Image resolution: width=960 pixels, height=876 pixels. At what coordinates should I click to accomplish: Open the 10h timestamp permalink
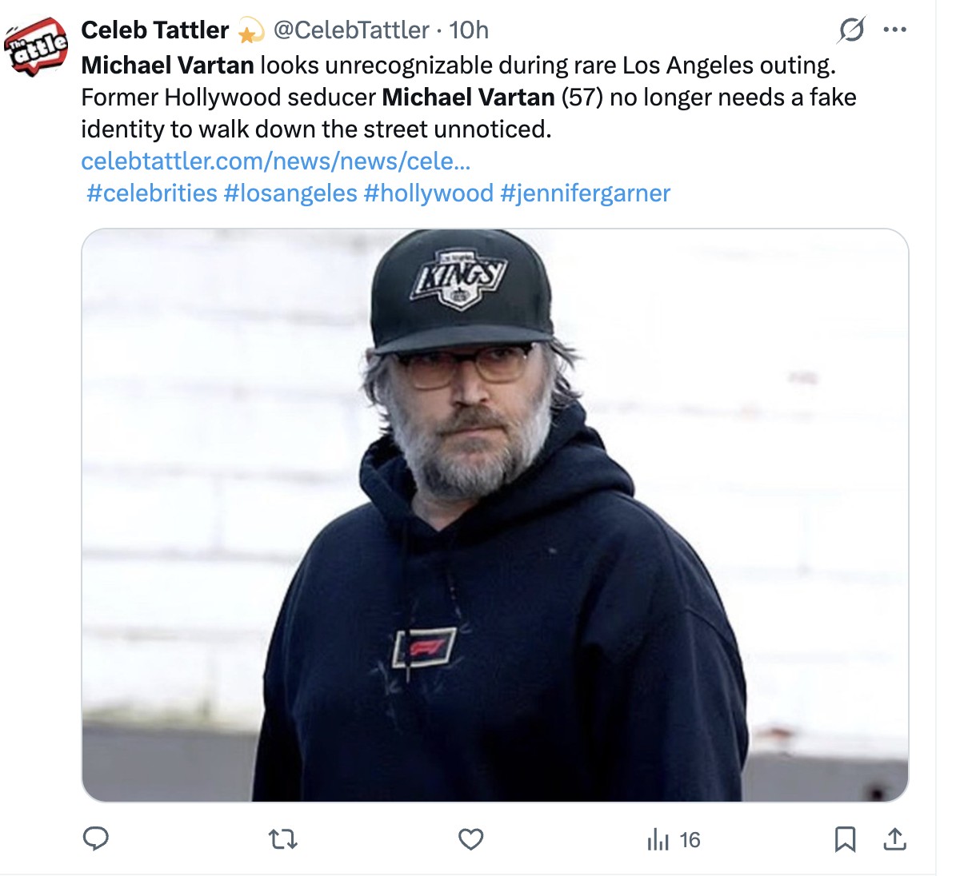[469, 30]
